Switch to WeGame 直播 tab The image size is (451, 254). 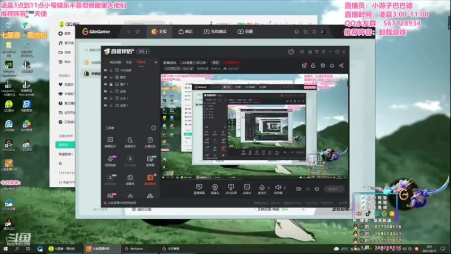click(245, 32)
